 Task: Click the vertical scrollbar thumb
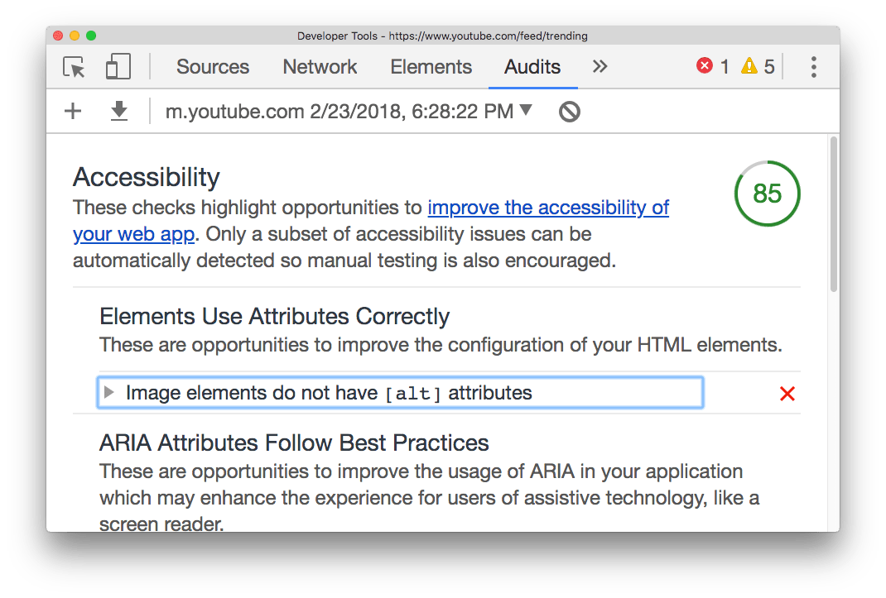click(833, 215)
